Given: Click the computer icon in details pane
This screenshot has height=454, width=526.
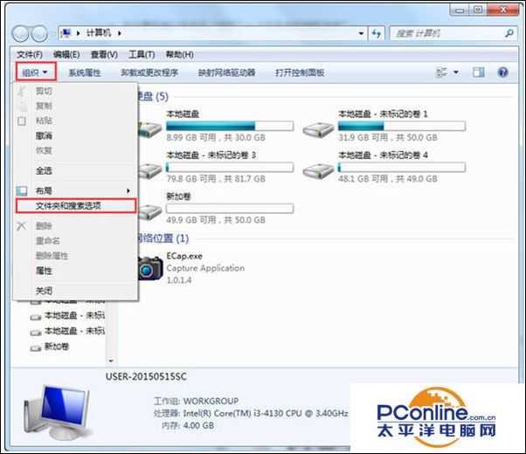Looking at the screenshot, I should (57, 412).
